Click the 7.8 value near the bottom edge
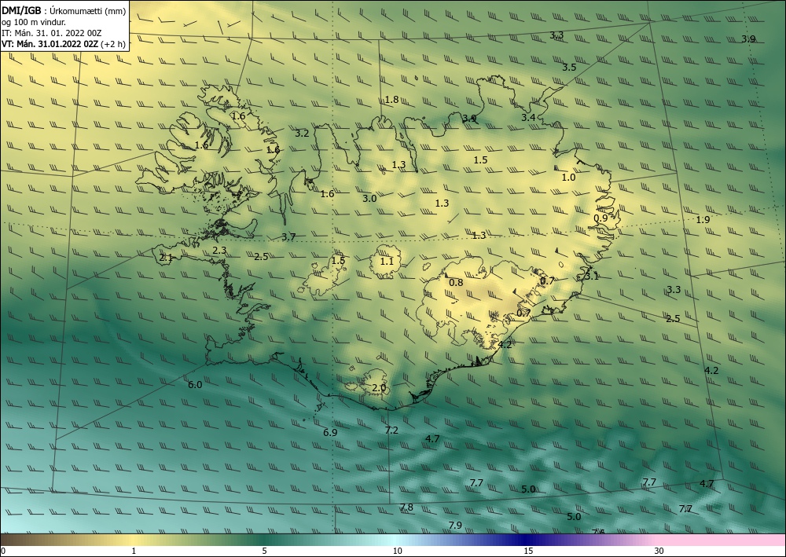The width and height of the screenshot is (786, 557). tap(406, 507)
